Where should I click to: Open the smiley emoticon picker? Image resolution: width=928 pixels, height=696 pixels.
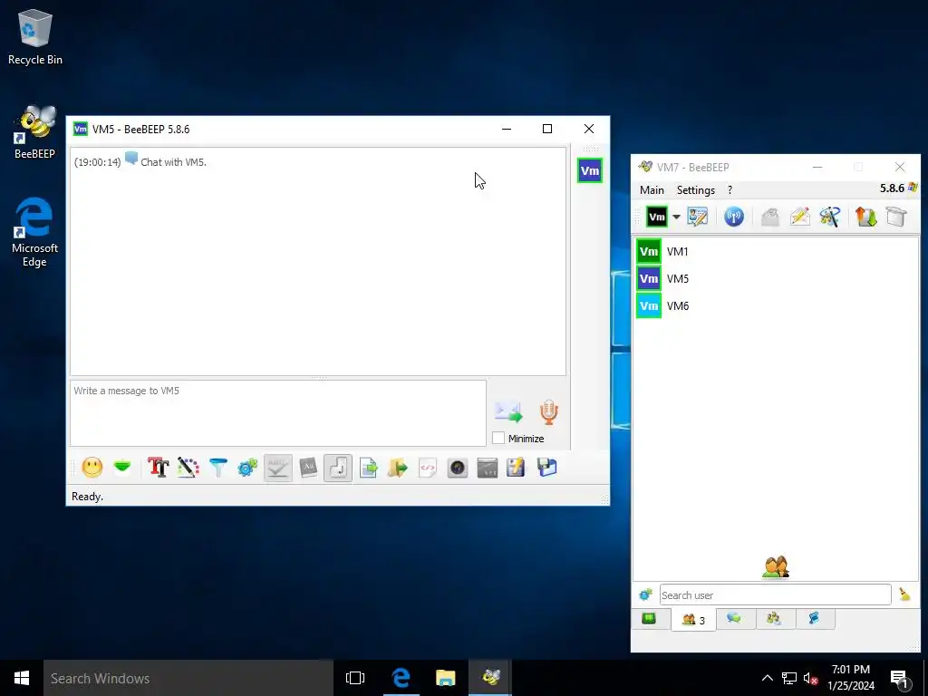(92, 468)
